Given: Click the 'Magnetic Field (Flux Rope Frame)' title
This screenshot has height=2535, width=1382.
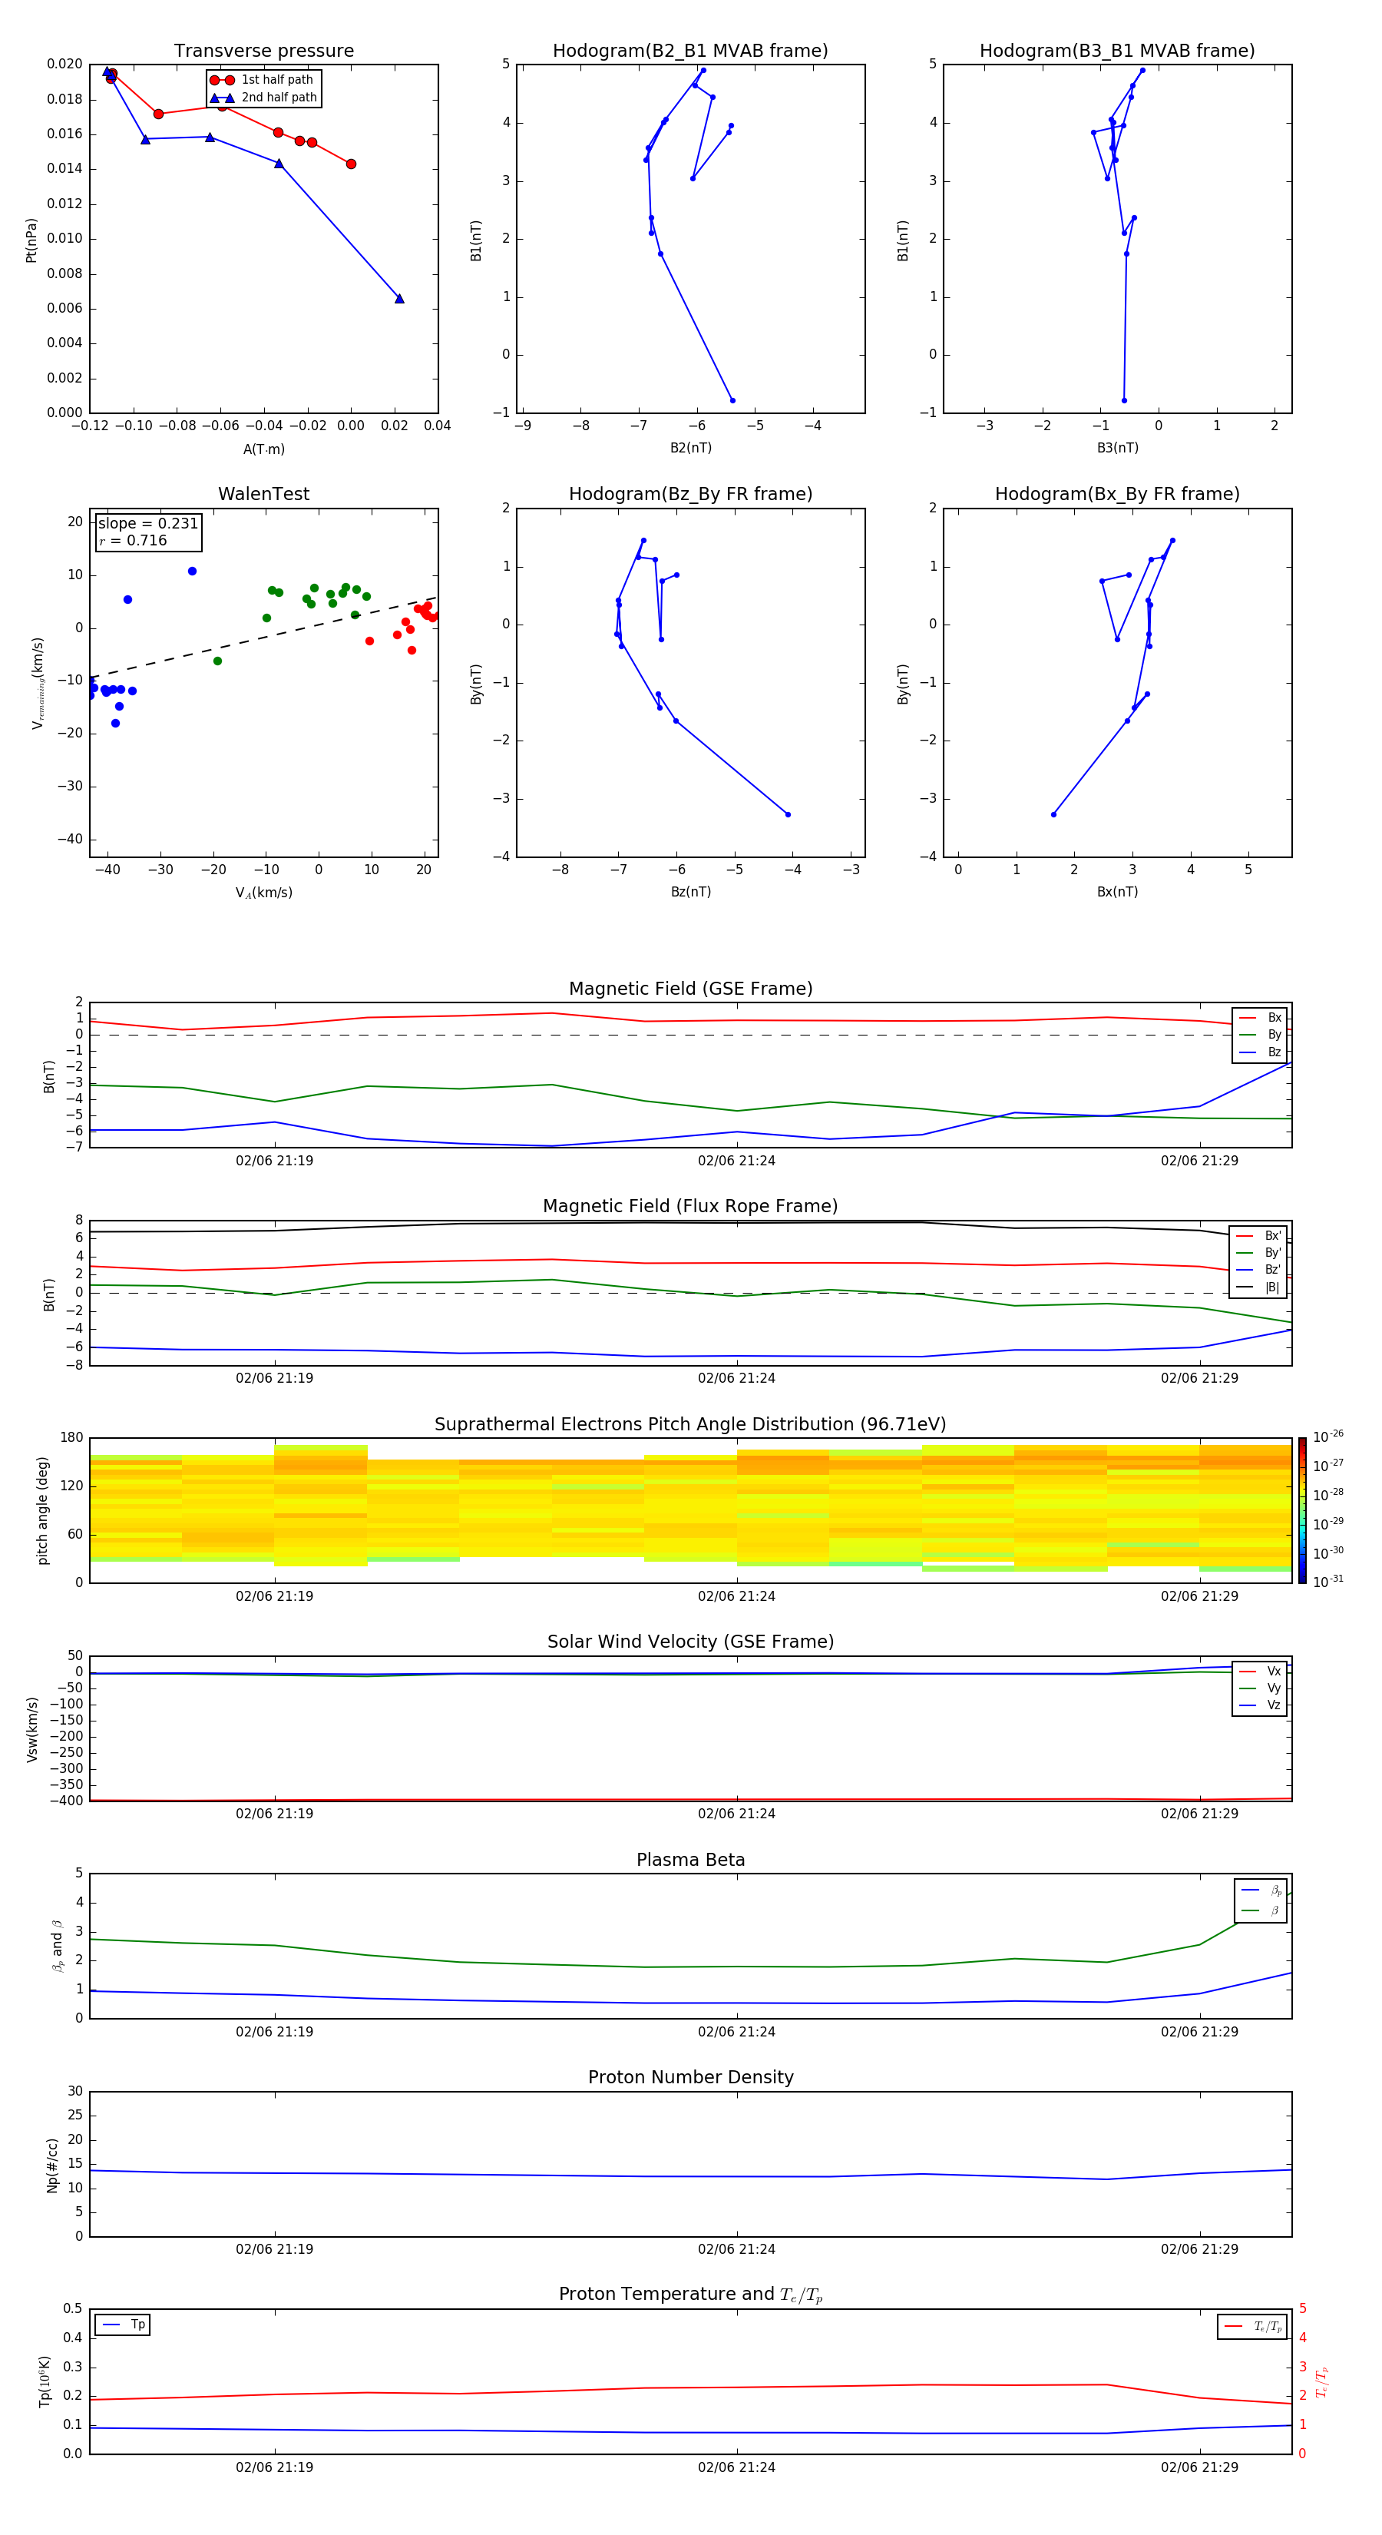Looking at the screenshot, I should 690,1207.
